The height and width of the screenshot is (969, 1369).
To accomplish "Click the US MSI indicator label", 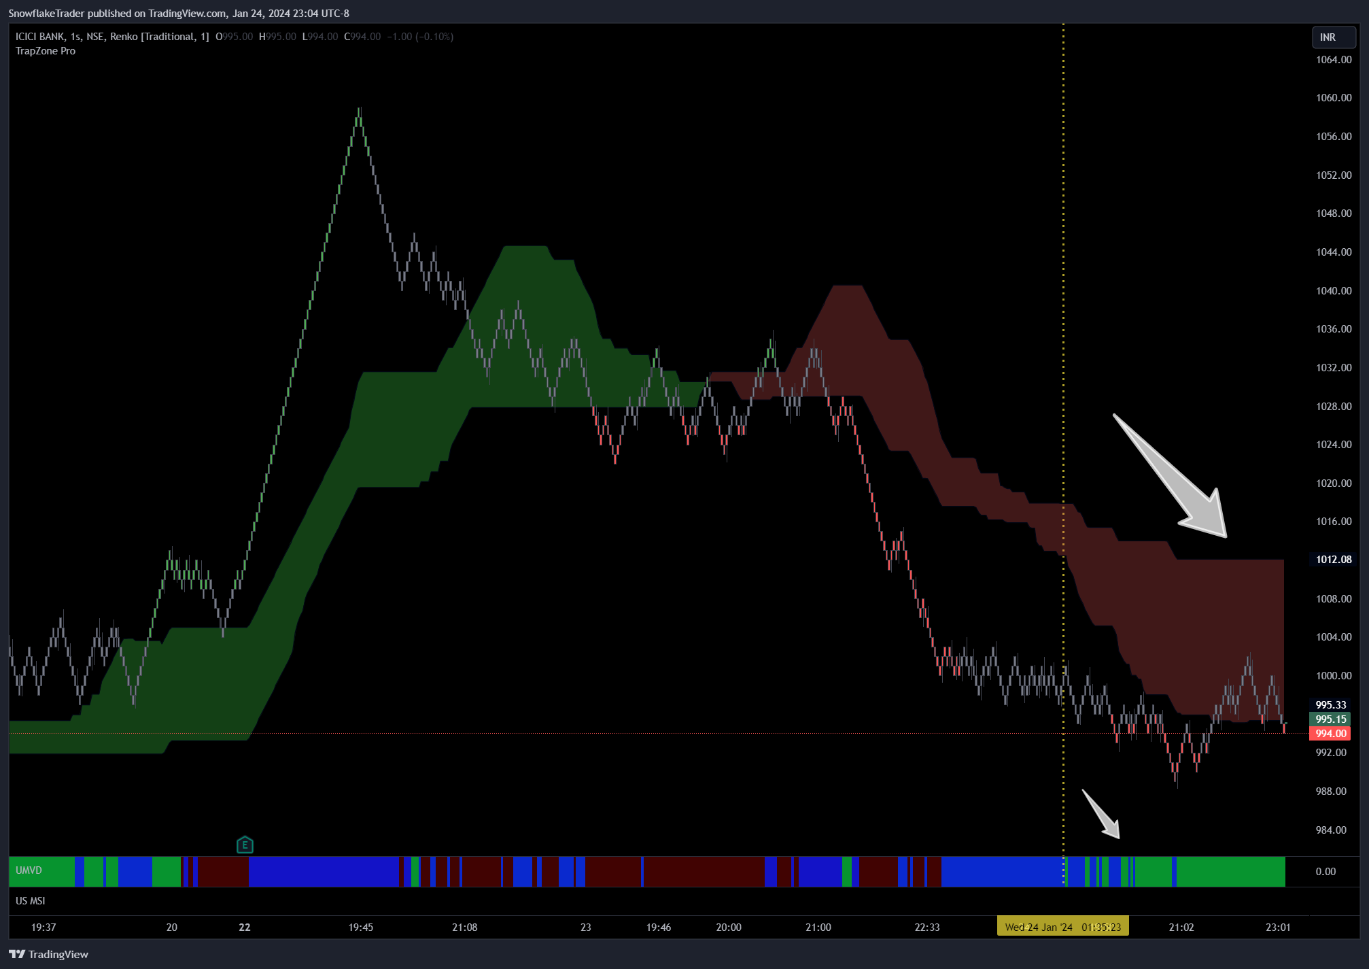I will (31, 901).
